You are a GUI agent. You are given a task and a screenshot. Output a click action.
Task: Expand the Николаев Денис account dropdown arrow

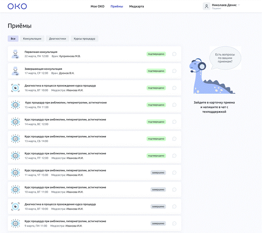click(x=239, y=5)
